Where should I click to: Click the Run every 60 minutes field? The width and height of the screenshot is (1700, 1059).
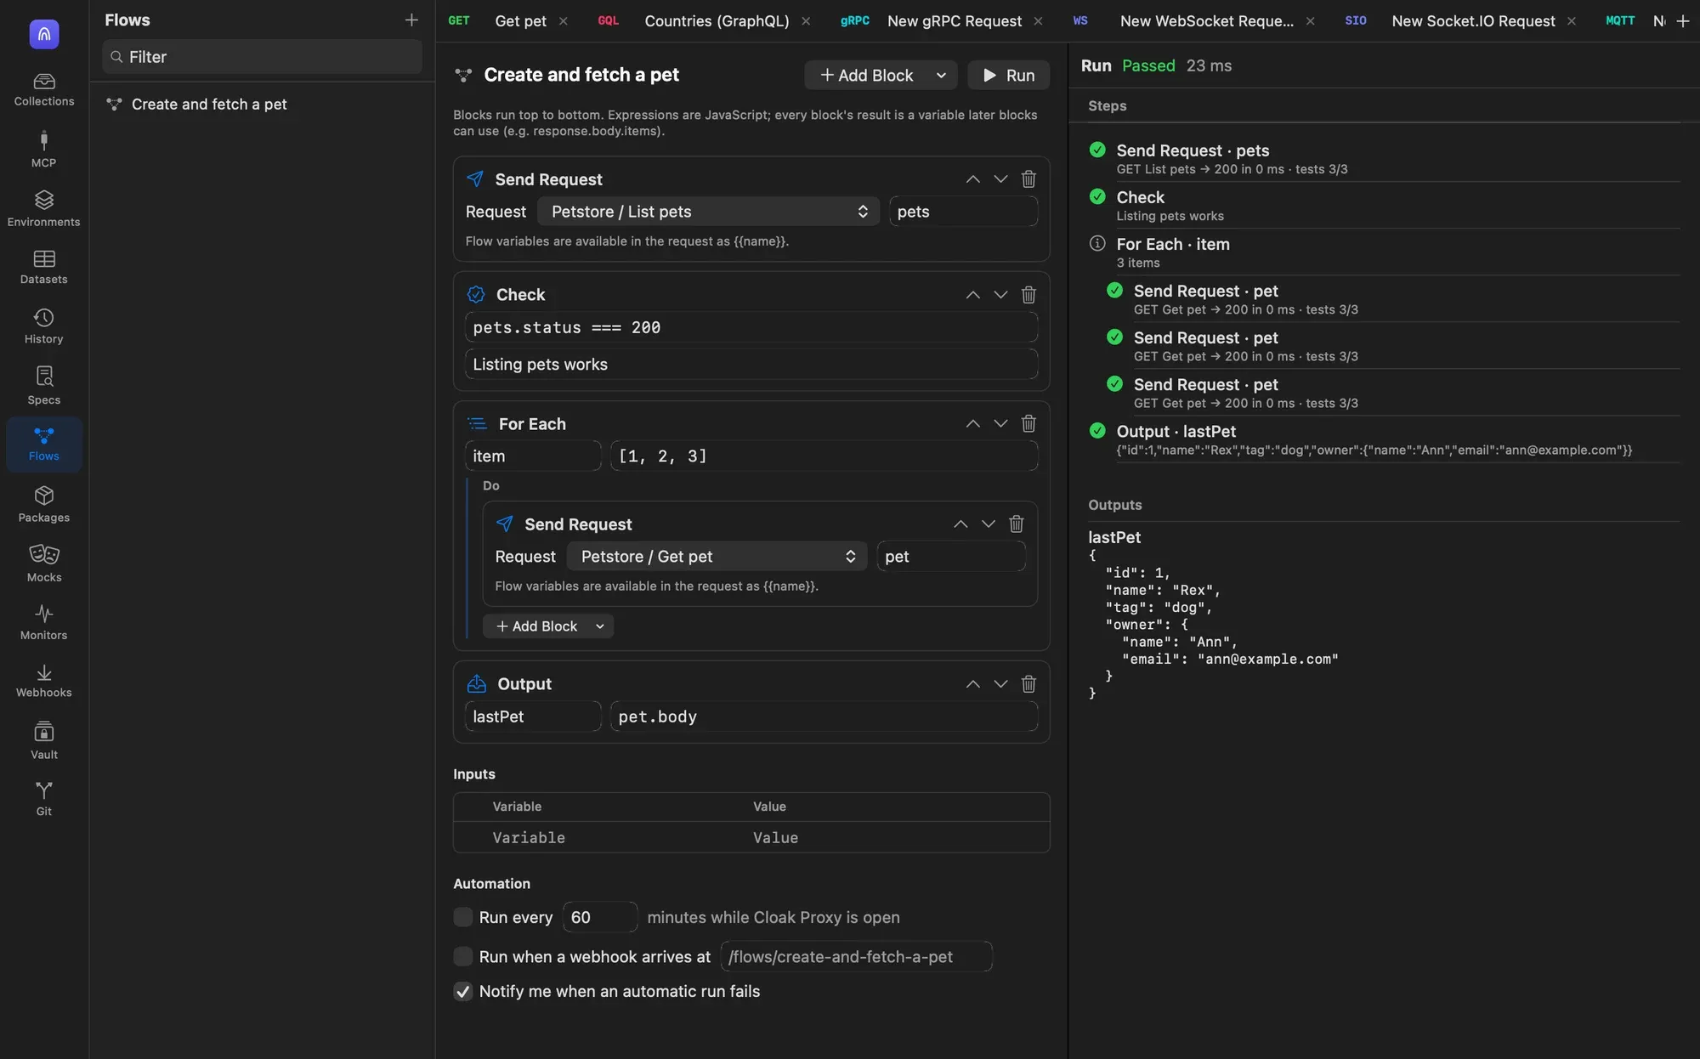(x=600, y=917)
